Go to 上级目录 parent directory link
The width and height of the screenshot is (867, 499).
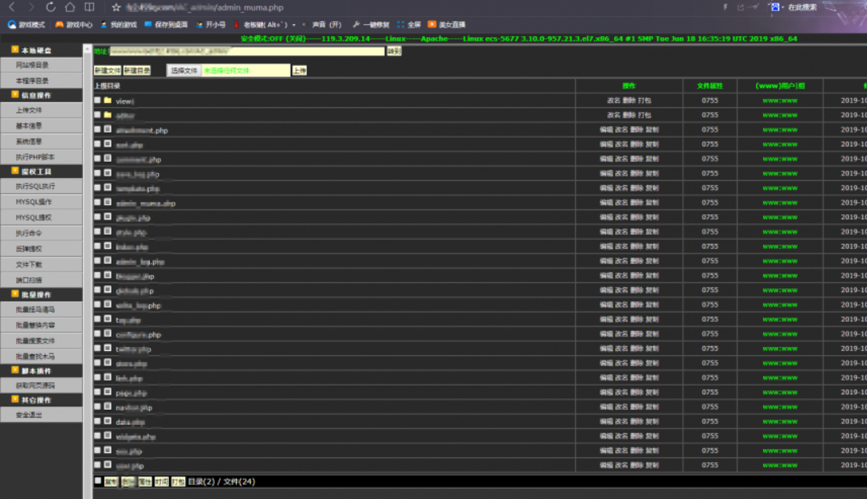click(x=107, y=85)
